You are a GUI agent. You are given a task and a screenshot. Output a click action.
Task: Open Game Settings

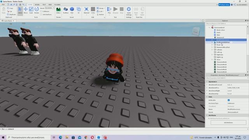click(129, 11)
